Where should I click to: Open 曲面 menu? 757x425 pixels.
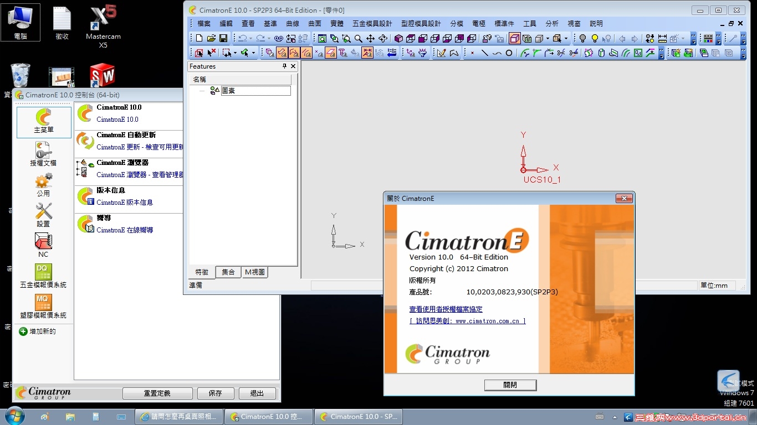click(x=315, y=23)
